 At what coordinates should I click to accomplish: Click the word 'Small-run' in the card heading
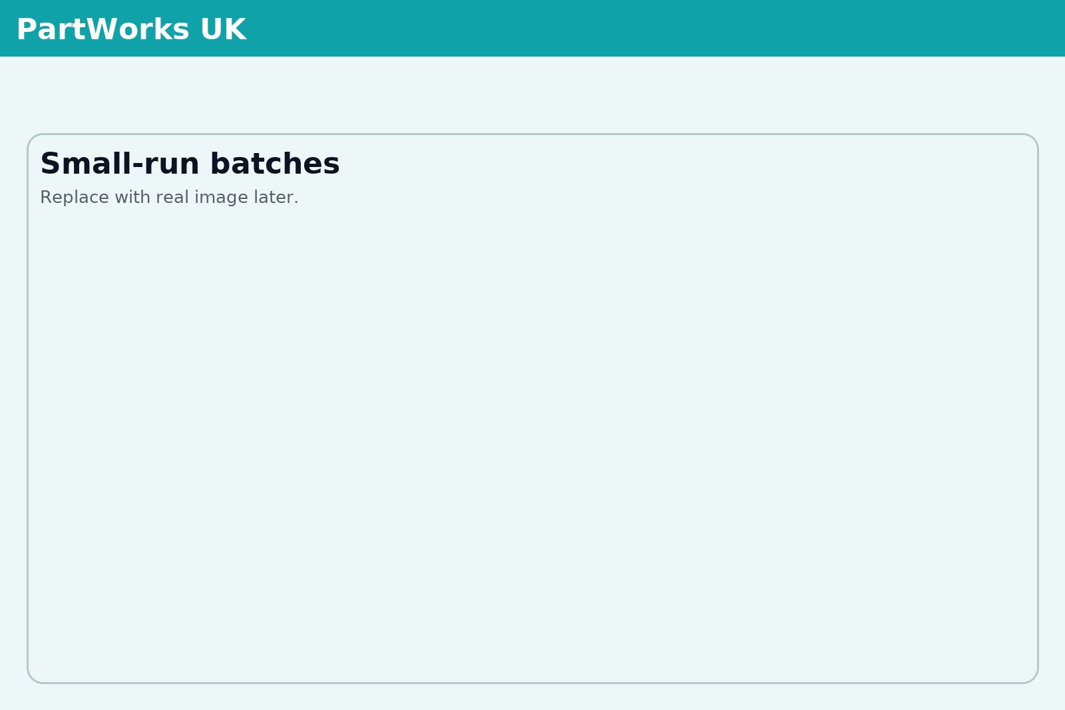[x=120, y=164]
